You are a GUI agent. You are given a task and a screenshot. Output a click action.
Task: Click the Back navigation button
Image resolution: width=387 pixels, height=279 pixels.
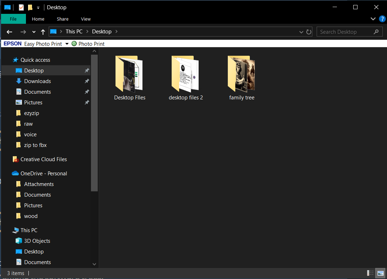(10, 32)
